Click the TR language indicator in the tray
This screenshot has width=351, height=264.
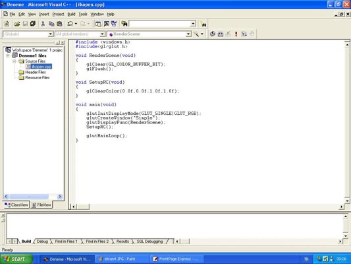pos(306,259)
